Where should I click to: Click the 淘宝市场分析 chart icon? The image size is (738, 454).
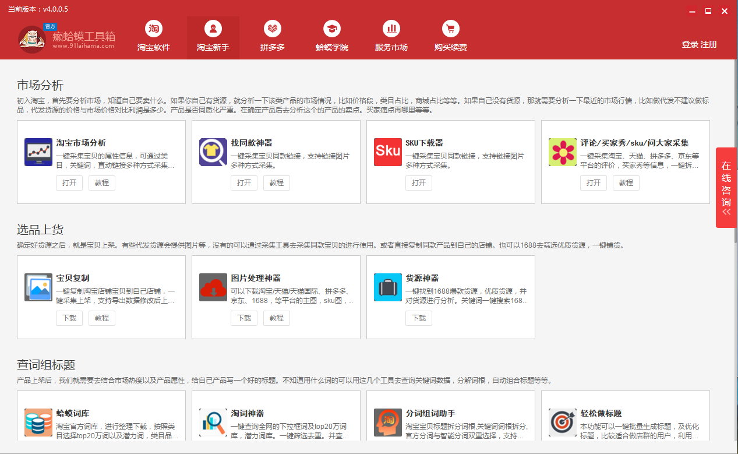pos(38,152)
